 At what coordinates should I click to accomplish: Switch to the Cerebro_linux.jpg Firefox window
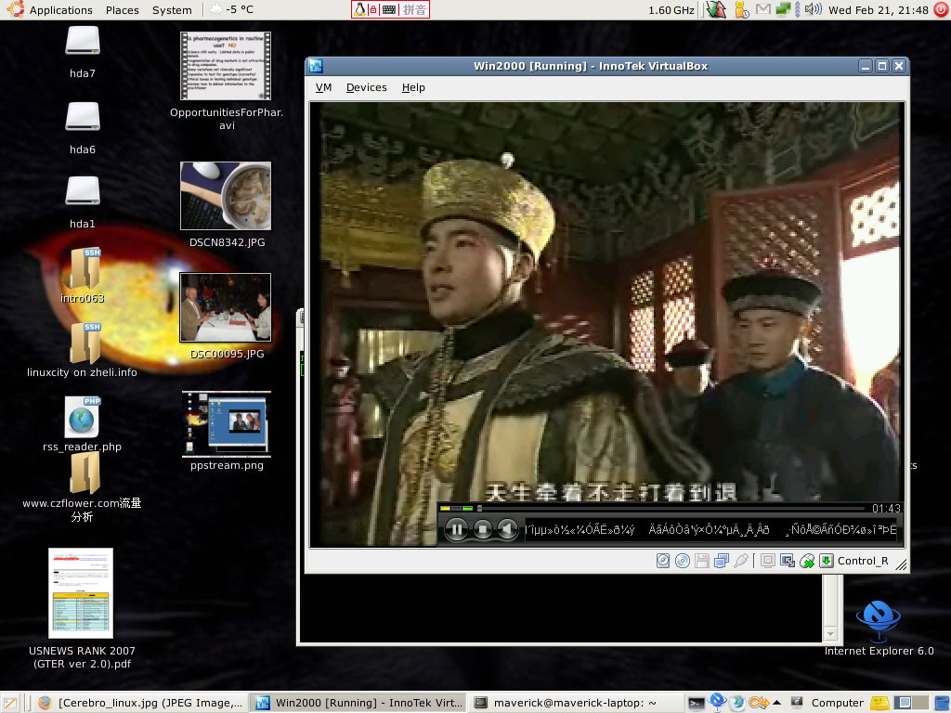coord(139,703)
